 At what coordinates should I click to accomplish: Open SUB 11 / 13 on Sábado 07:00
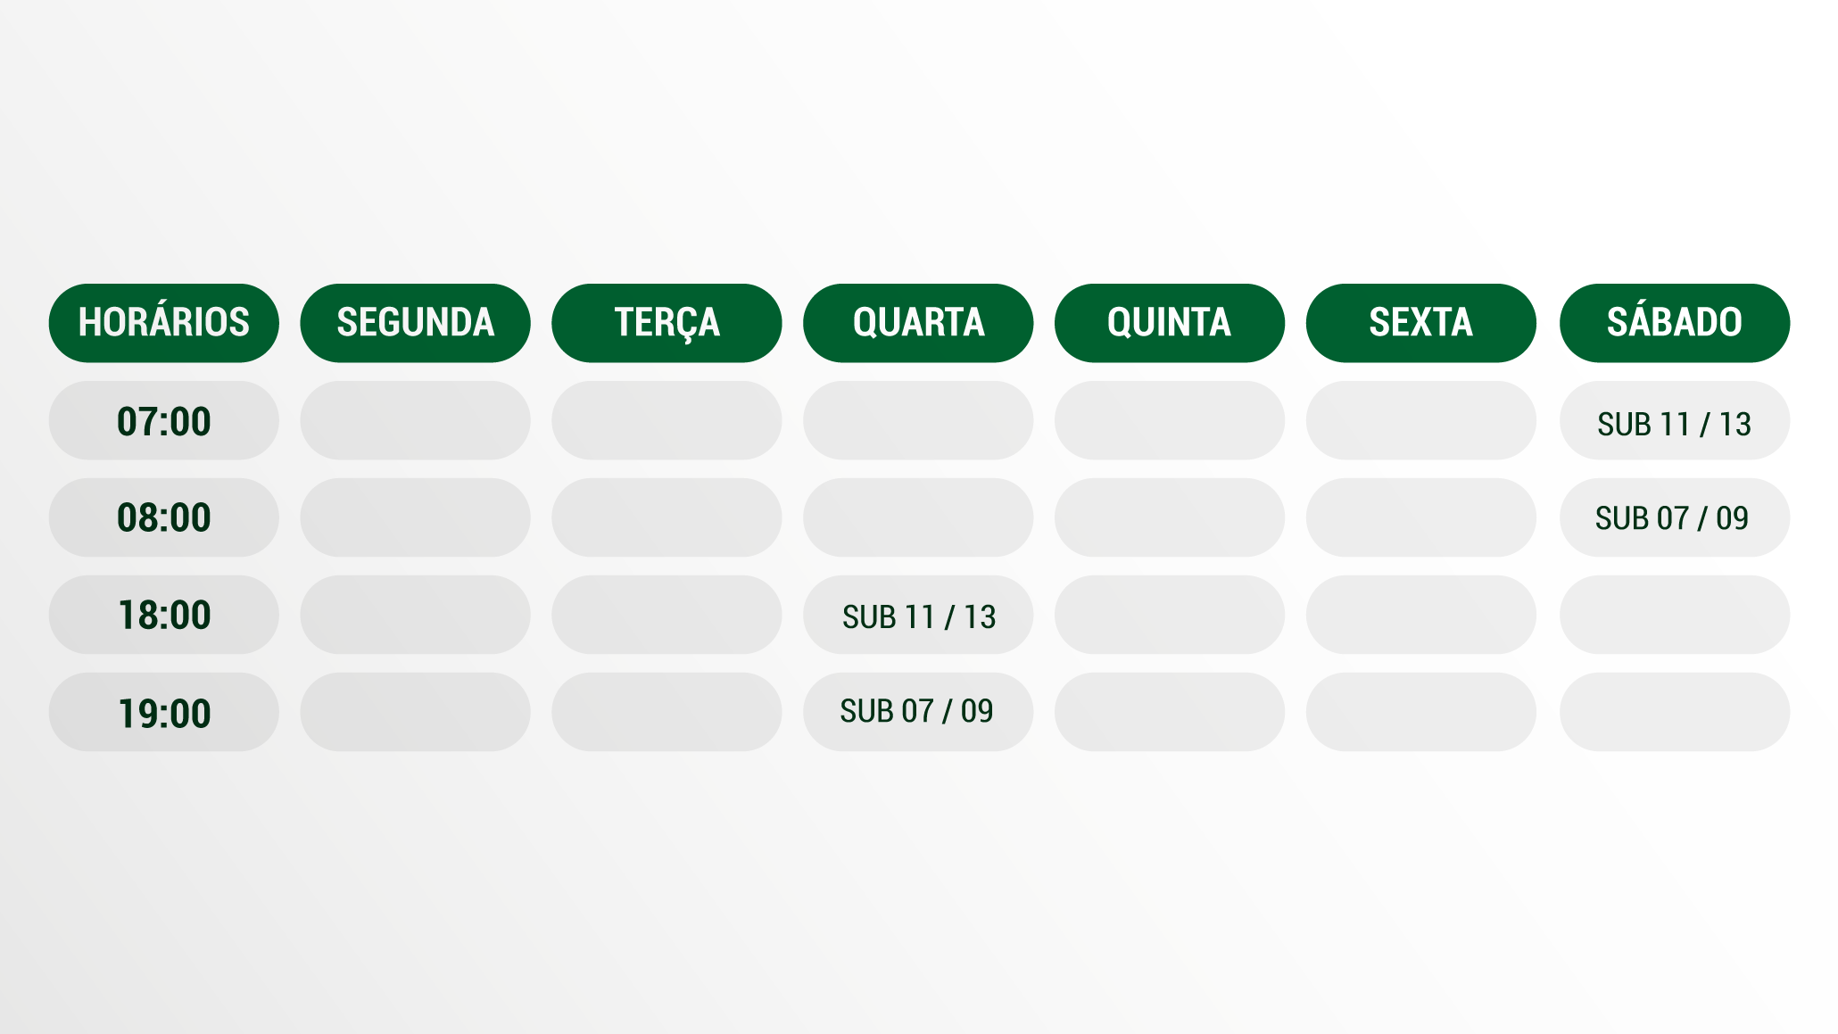coord(1674,421)
